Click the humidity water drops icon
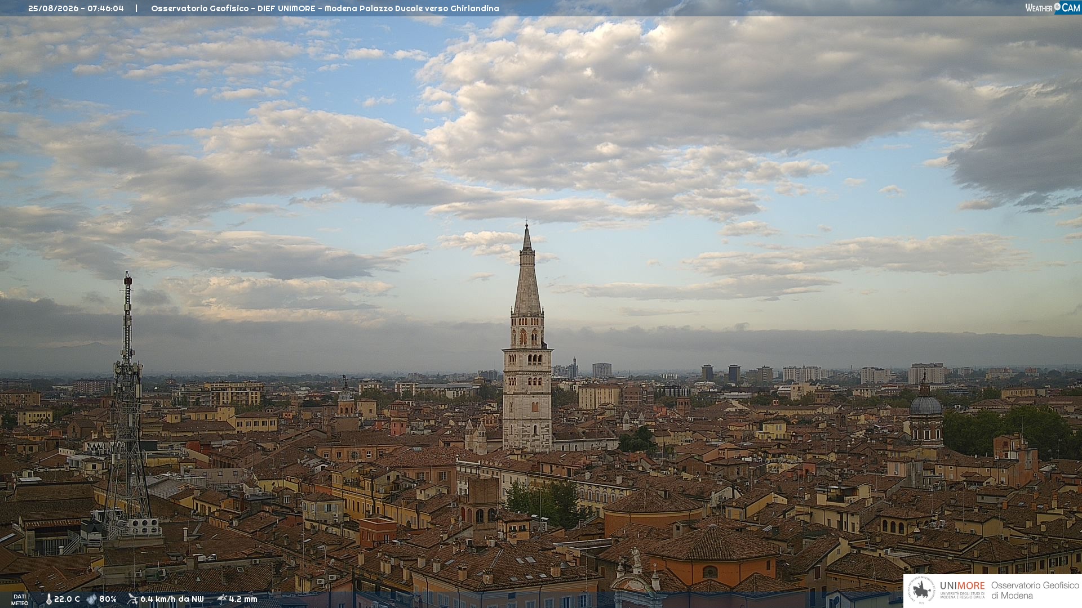The image size is (1082, 608). coord(91,599)
